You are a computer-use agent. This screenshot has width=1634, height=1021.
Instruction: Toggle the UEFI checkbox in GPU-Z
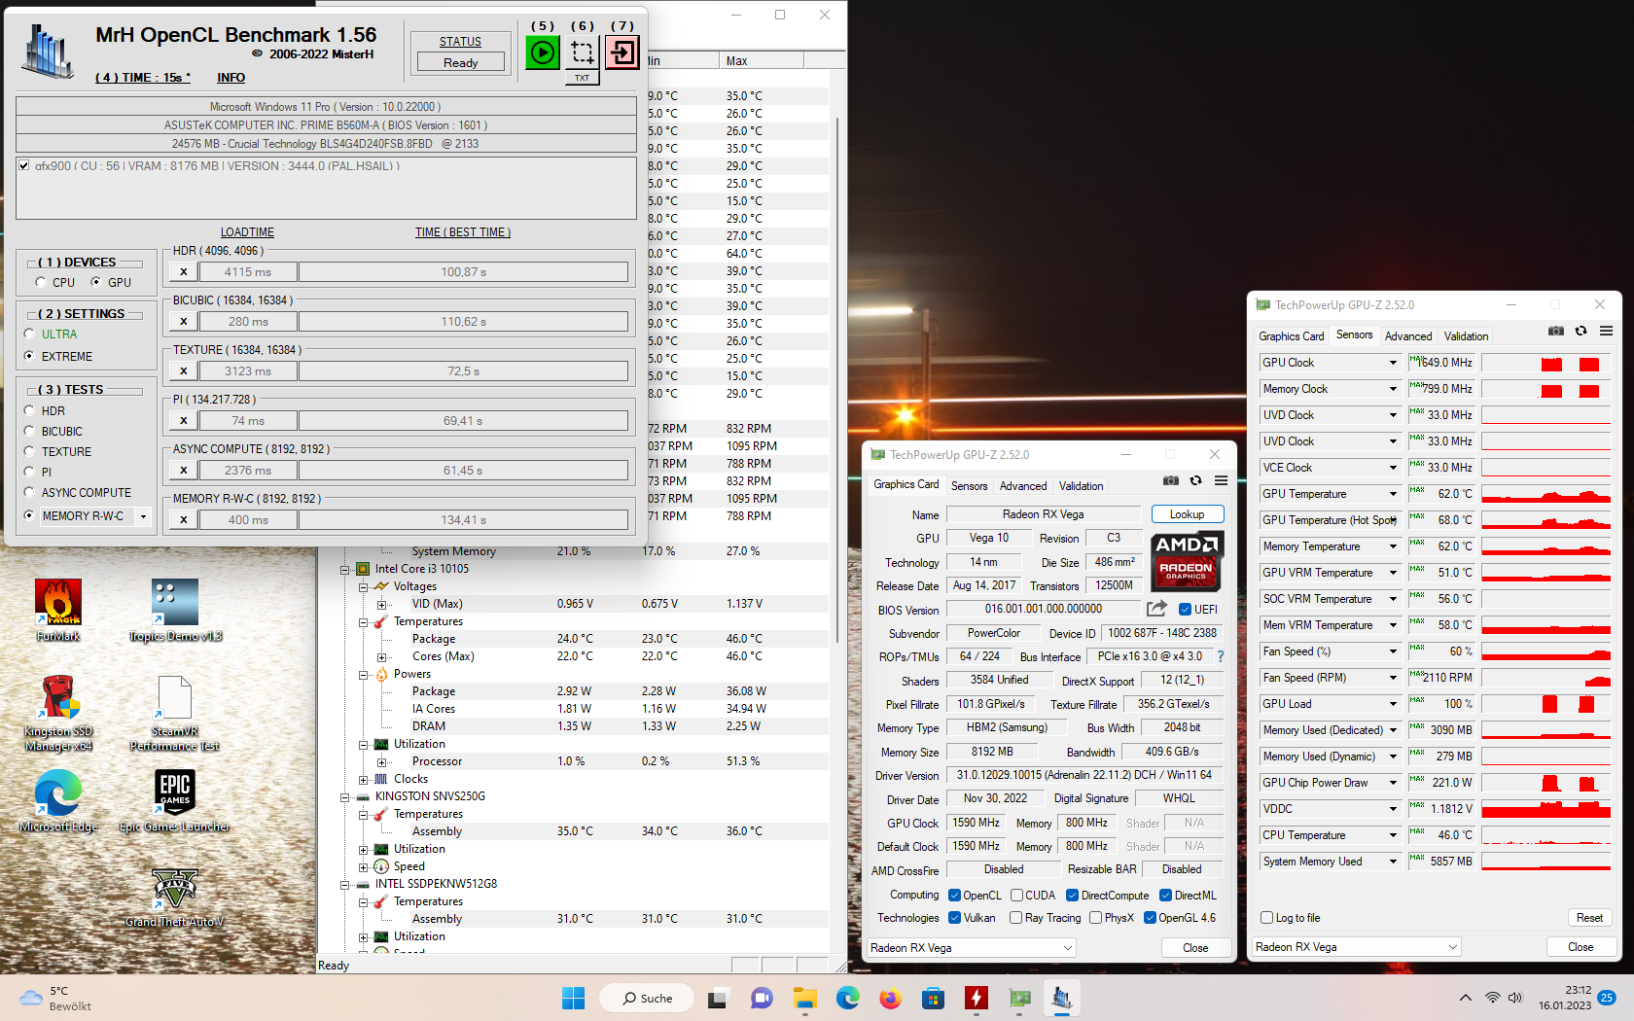click(x=1185, y=610)
